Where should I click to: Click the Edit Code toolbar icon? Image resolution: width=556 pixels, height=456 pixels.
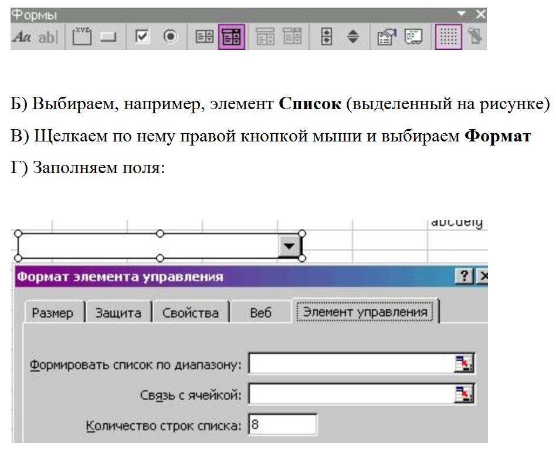[x=413, y=36]
